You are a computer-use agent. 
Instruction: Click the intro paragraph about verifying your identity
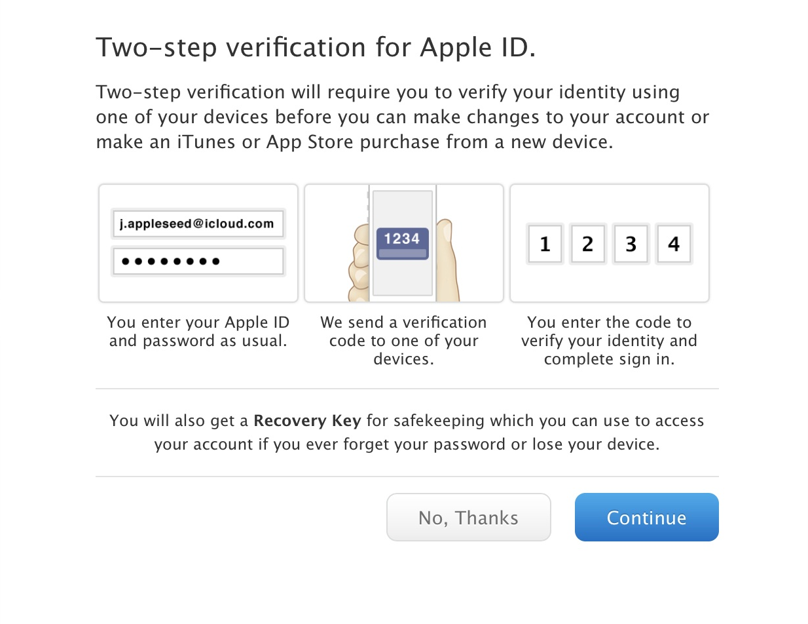(x=402, y=117)
